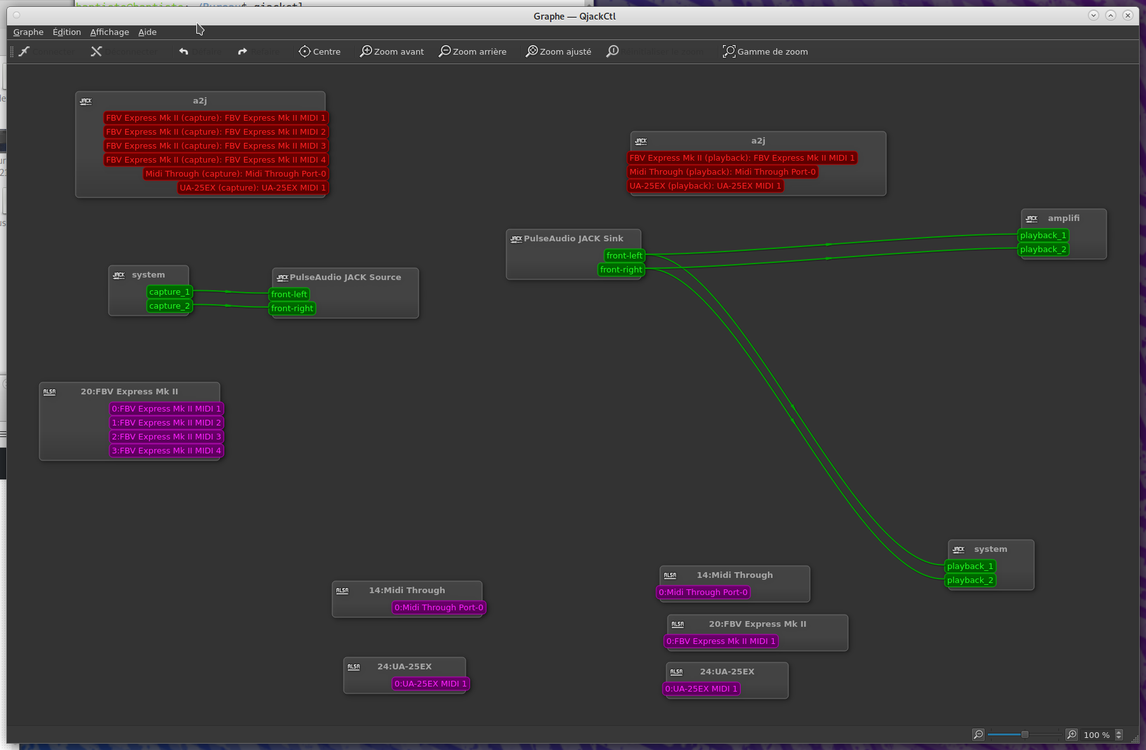The image size is (1146, 750).
Task: Select ALSA port 3:FBV Express Mk II MIDI 4
Action: [166, 451]
